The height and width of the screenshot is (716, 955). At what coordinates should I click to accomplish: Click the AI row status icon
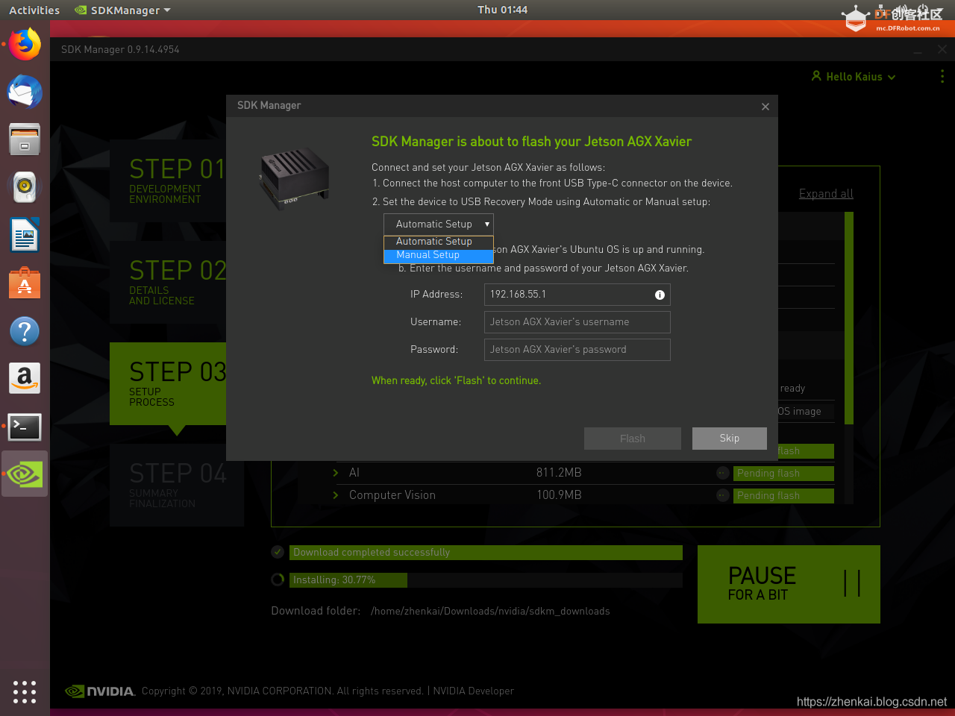[x=722, y=473]
